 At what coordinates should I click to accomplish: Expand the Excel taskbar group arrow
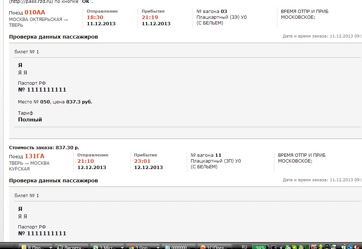point(122,247)
